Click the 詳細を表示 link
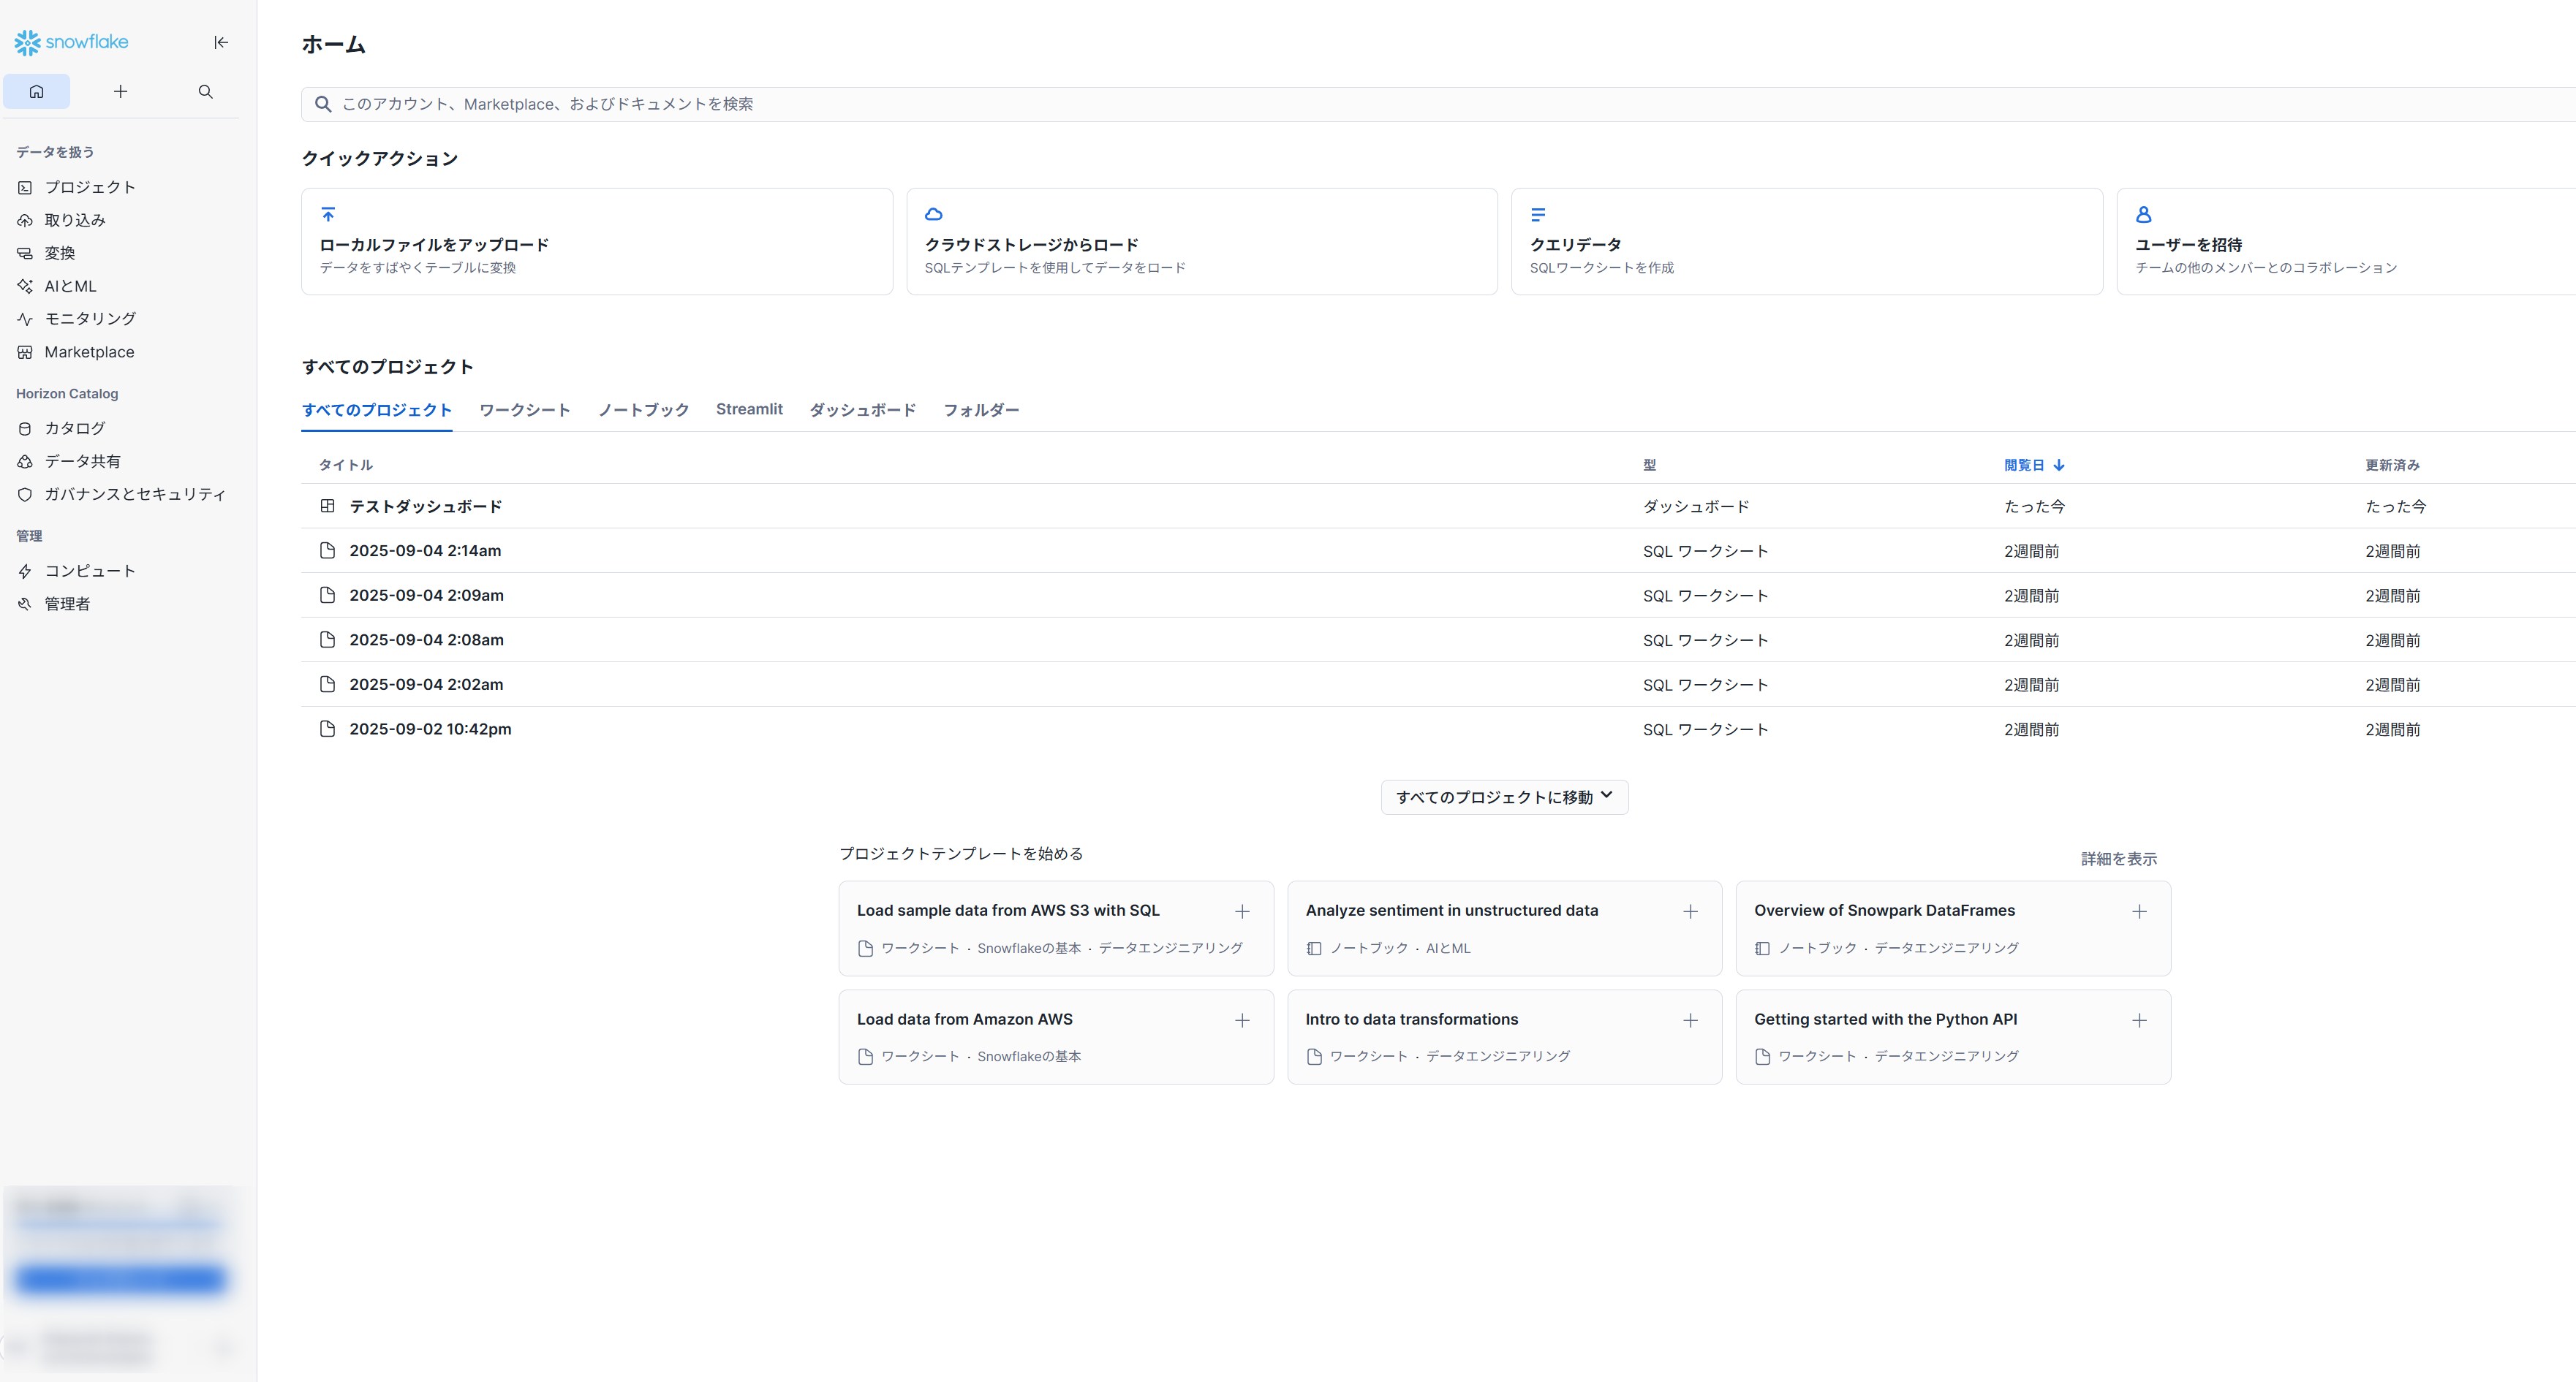 (x=2118, y=859)
